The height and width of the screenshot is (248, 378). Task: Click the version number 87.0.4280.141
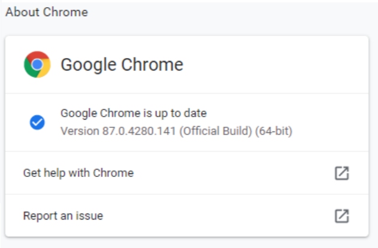(x=139, y=131)
